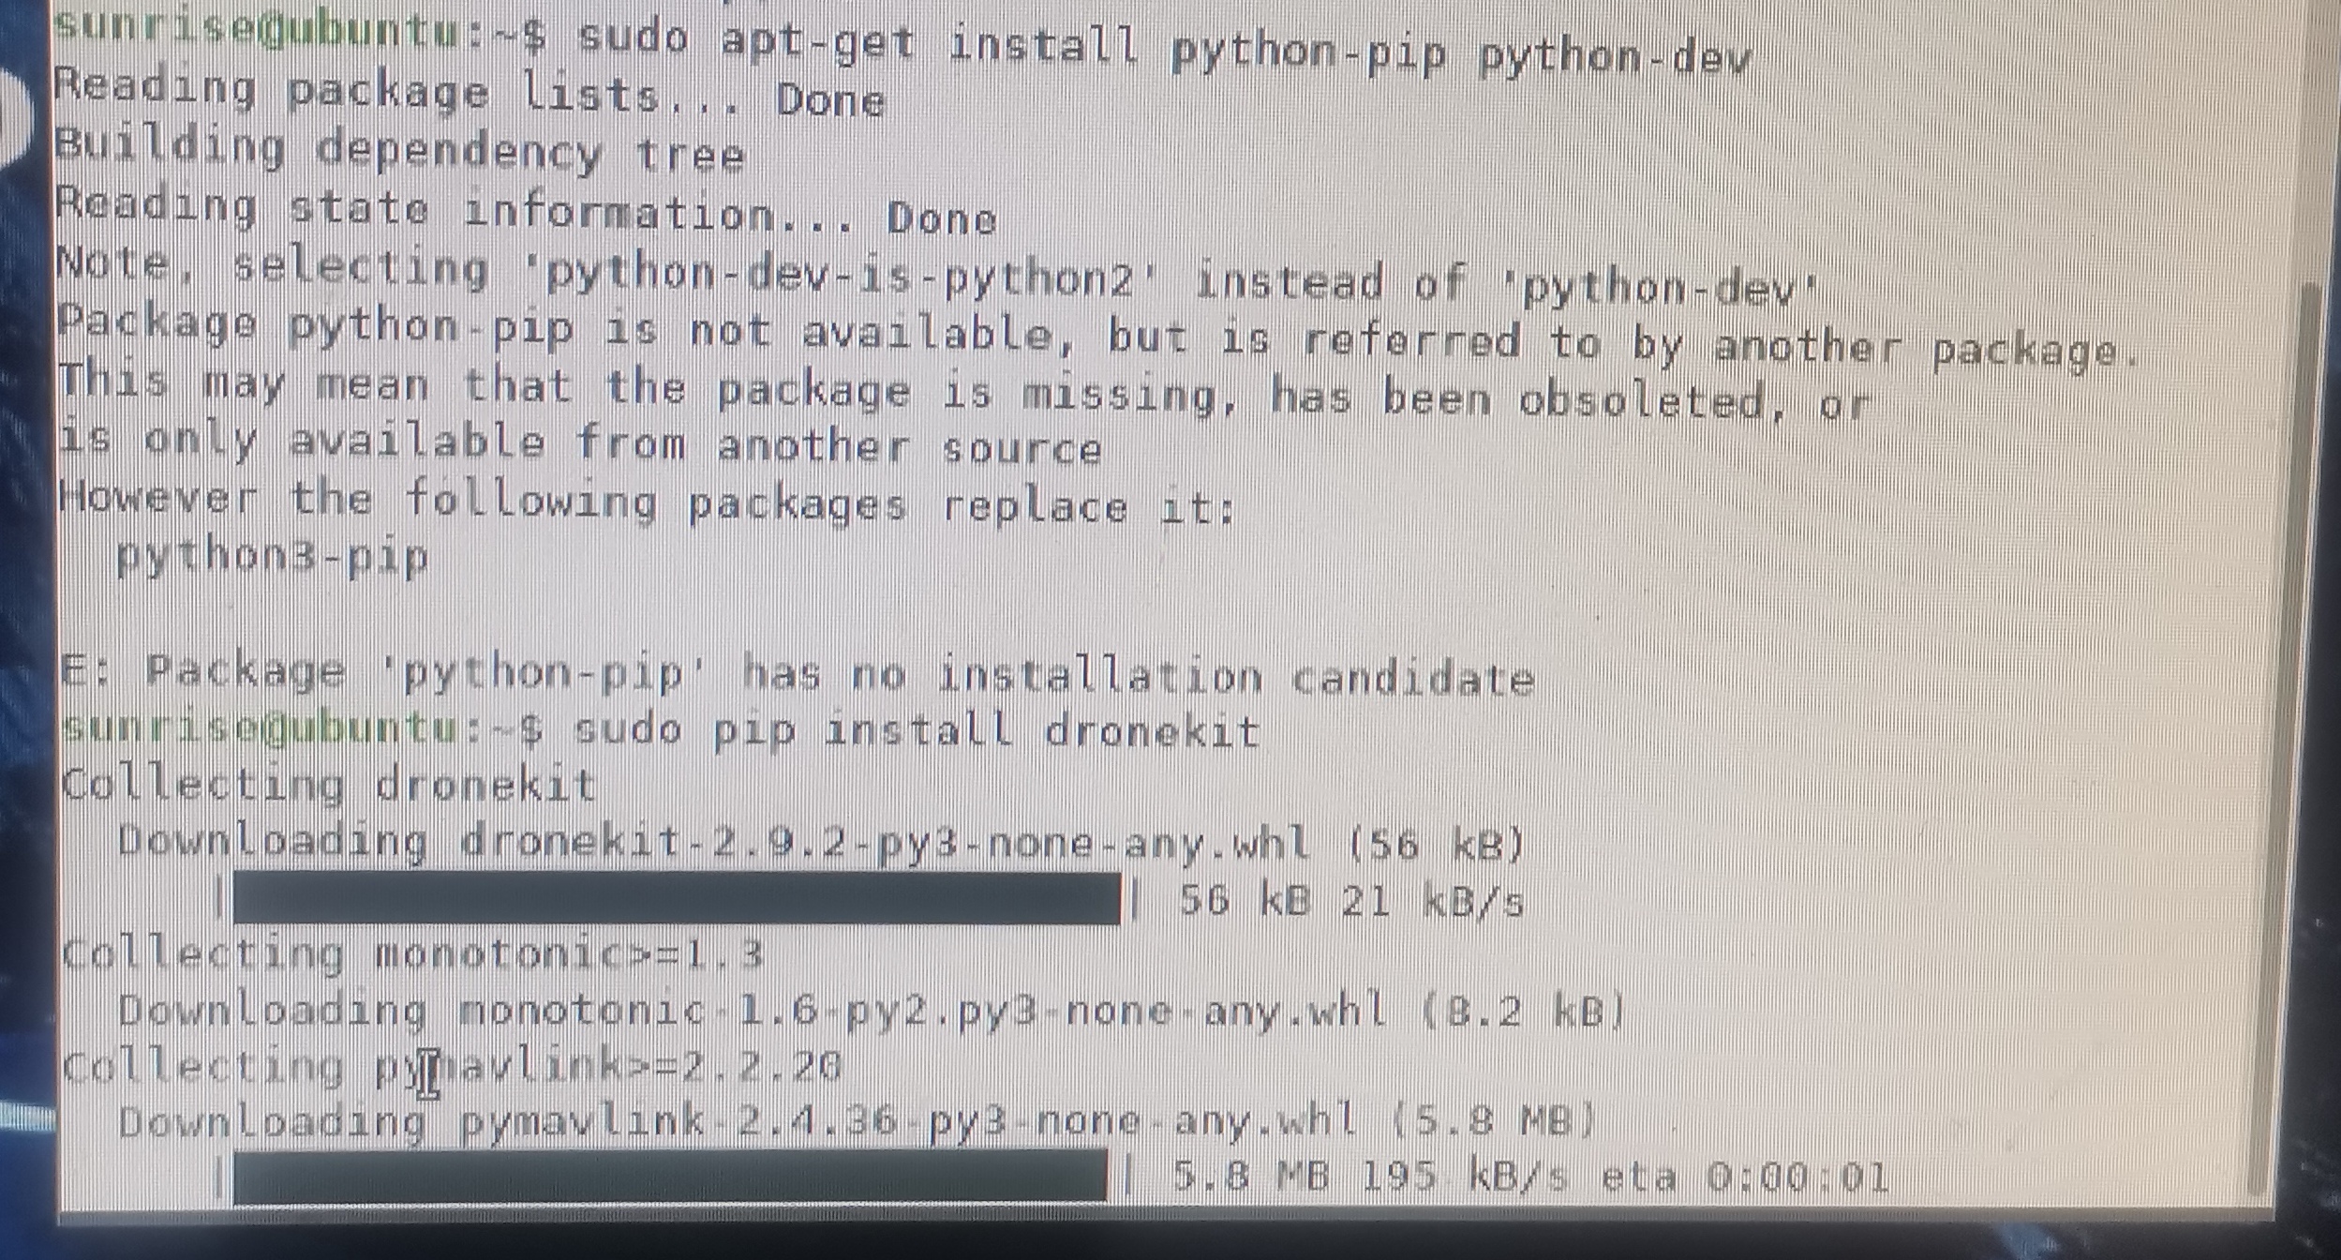Click the 'Collecting pymavlink>=2.2.20' line
Image resolution: width=2341 pixels, height=1260 pixels.
[x=452, y=1067]
